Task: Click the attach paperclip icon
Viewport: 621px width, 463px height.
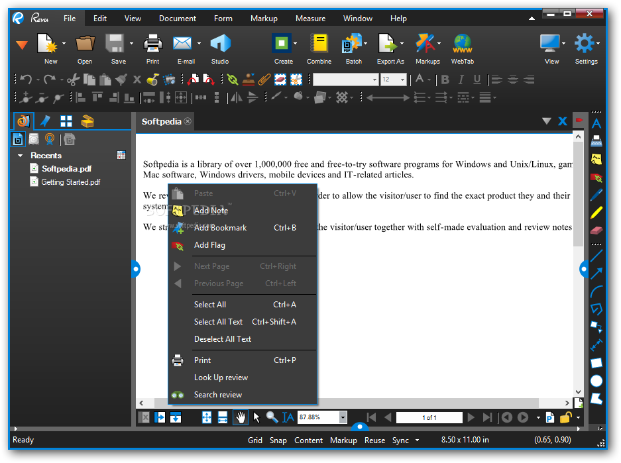Action: (264, 79)
